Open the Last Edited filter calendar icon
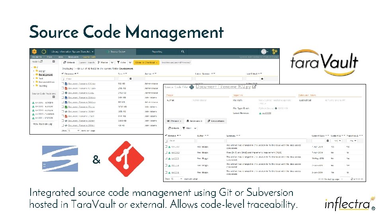This screenshot has height=215, width=382. coord(262,79)
